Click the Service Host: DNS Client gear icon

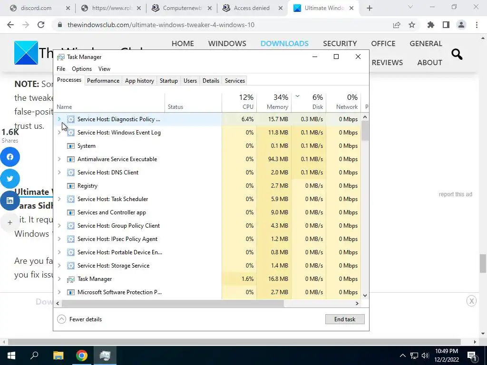(x=71, y=173)
